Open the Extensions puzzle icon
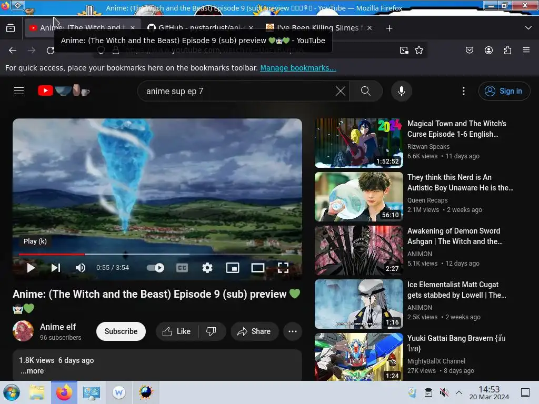This screenshot has width=539, height=404. pos(507,50)
